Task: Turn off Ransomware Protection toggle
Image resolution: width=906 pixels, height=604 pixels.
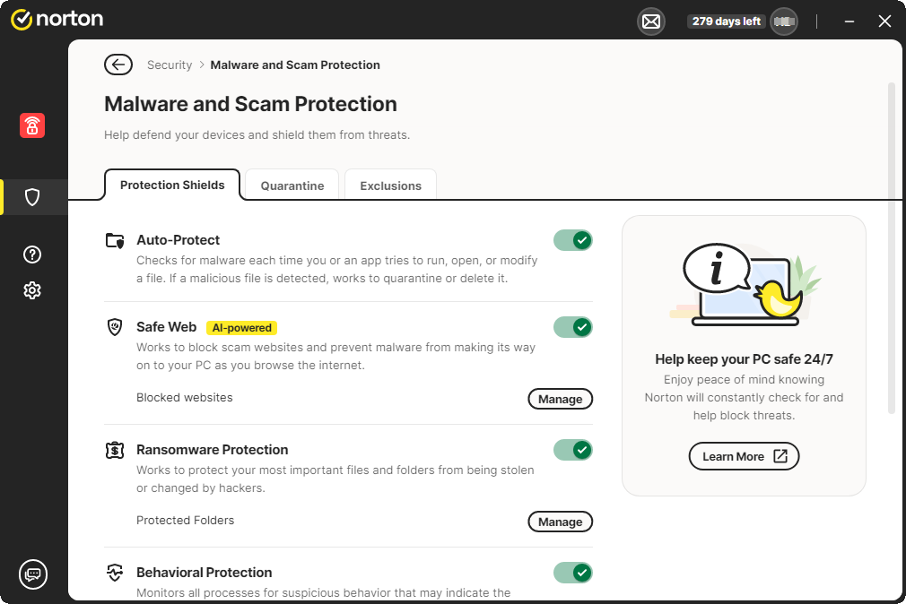Action: click(572, 450)
